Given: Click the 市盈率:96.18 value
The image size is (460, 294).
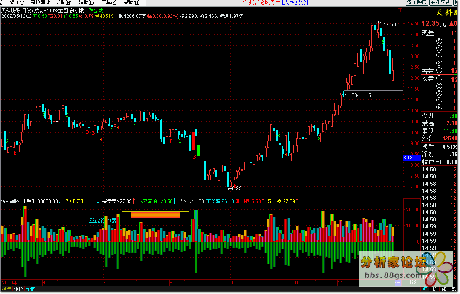Looking at the screenshot, I should coord(220,201).
